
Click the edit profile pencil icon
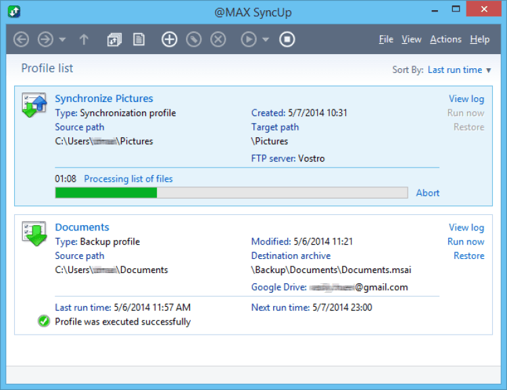(193, 40)
